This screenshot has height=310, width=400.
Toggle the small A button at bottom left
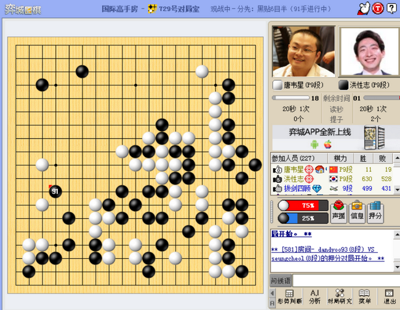point(272,303)
